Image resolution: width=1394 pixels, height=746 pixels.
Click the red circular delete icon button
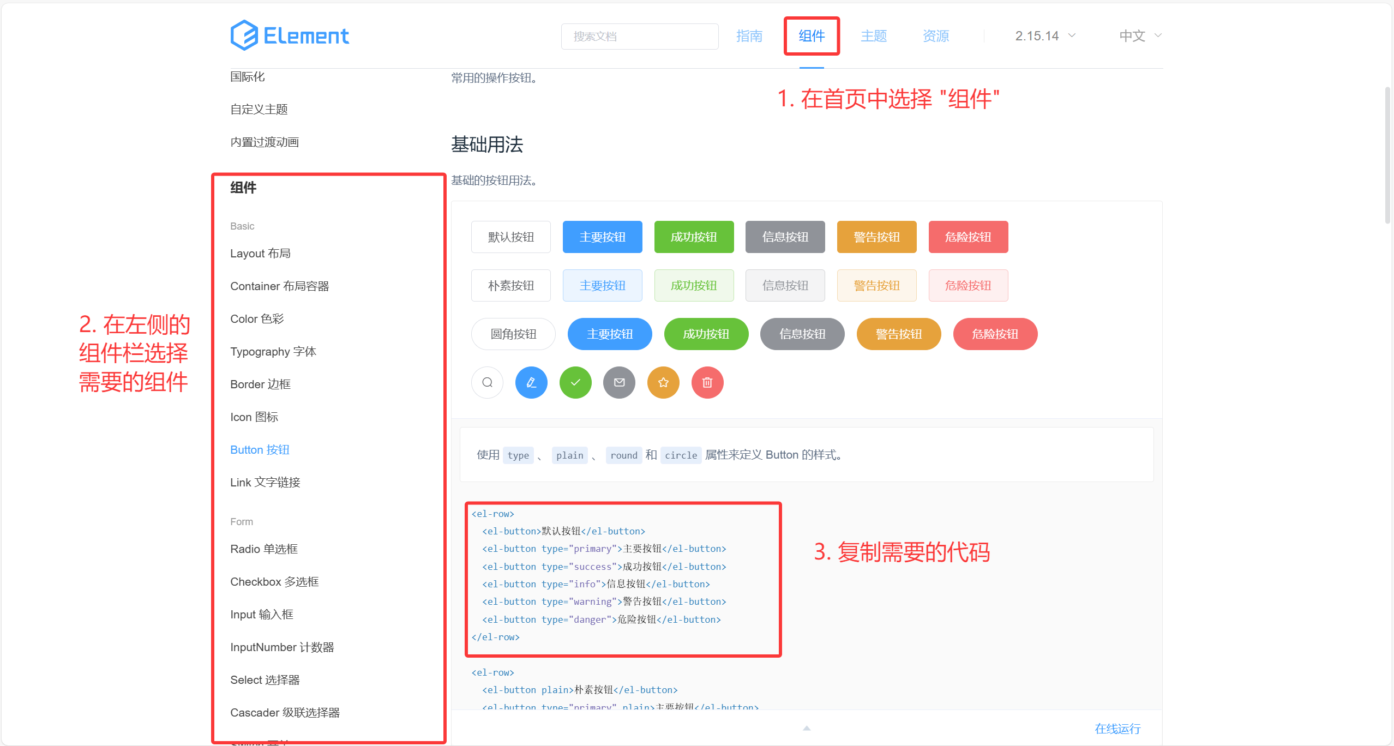pyautogui.click(x=707, y=382)
